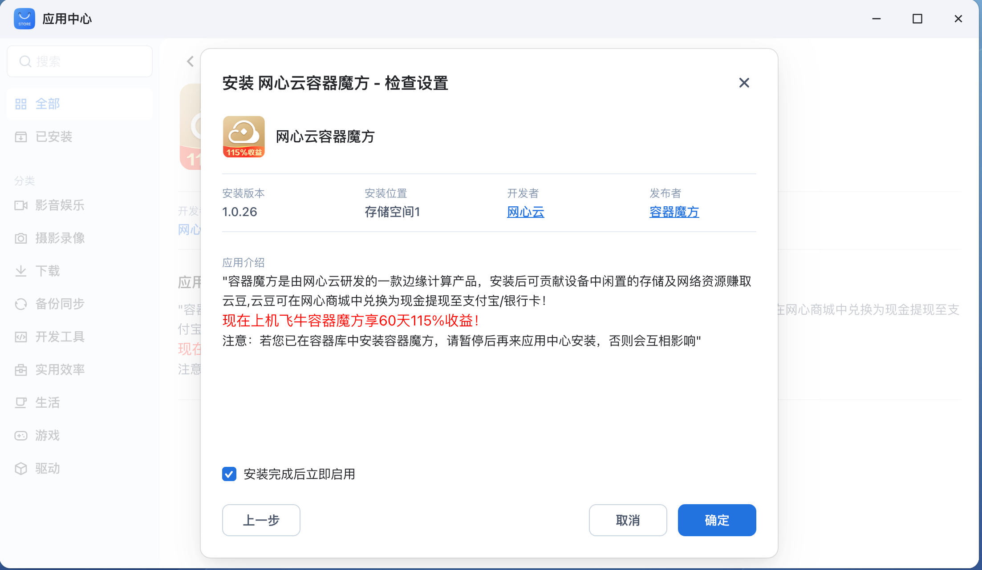Open publisher link 容器魔方
The height and width of the screenshot is (570, 982).
pyautogui.click(x=674, y=212)
